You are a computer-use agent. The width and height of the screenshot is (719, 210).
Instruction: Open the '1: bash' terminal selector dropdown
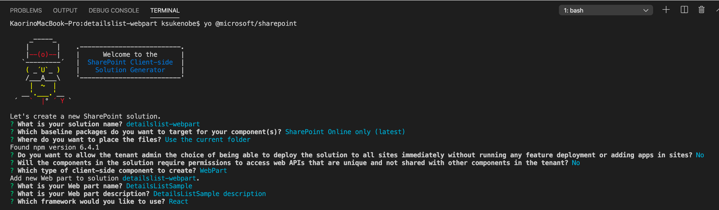coord(606,10)
